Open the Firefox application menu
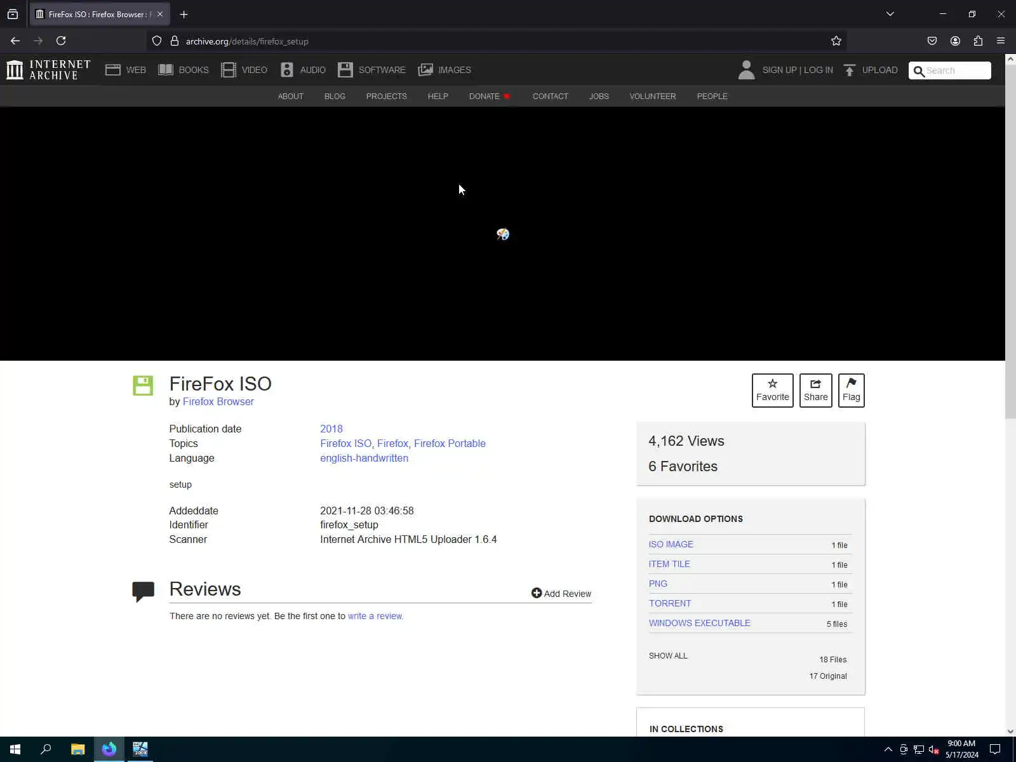The height and width of the screenshot is (762, 1016). pos(1001,41)
